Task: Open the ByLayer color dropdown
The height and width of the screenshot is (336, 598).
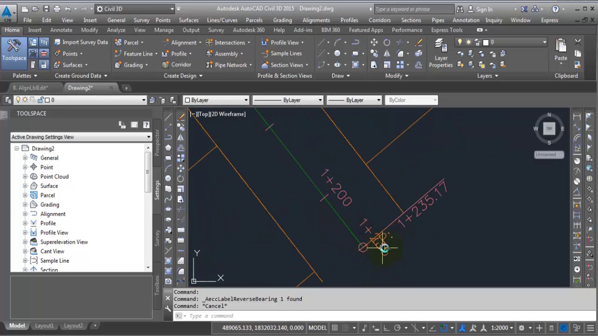Action: coord(216,100)
